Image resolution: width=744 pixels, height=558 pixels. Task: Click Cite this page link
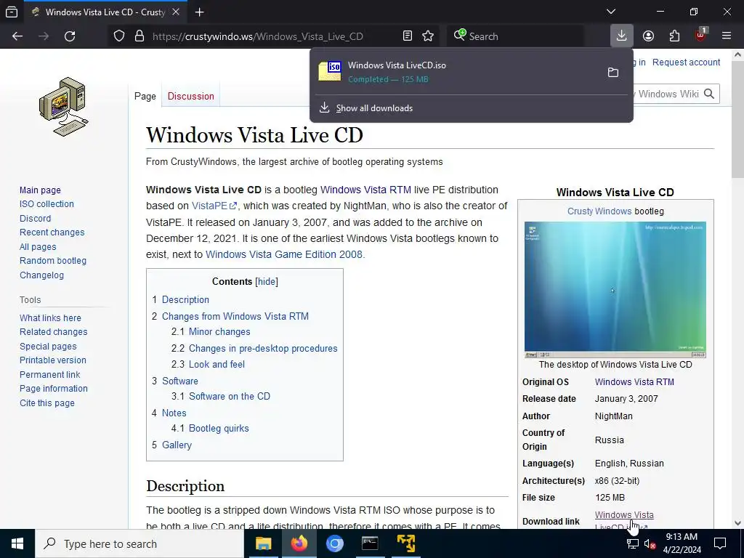click(47, 403)
